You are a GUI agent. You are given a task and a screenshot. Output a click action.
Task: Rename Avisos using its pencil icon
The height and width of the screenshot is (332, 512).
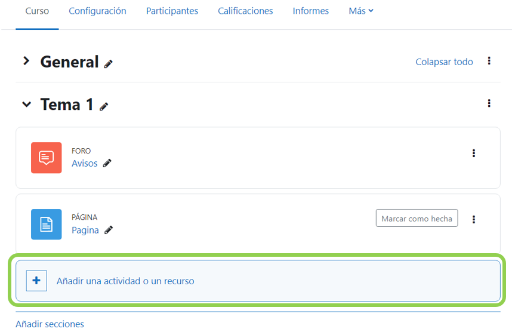107,163
